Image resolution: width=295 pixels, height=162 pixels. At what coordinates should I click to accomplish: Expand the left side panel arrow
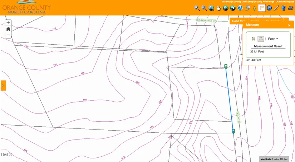[3, 86]
